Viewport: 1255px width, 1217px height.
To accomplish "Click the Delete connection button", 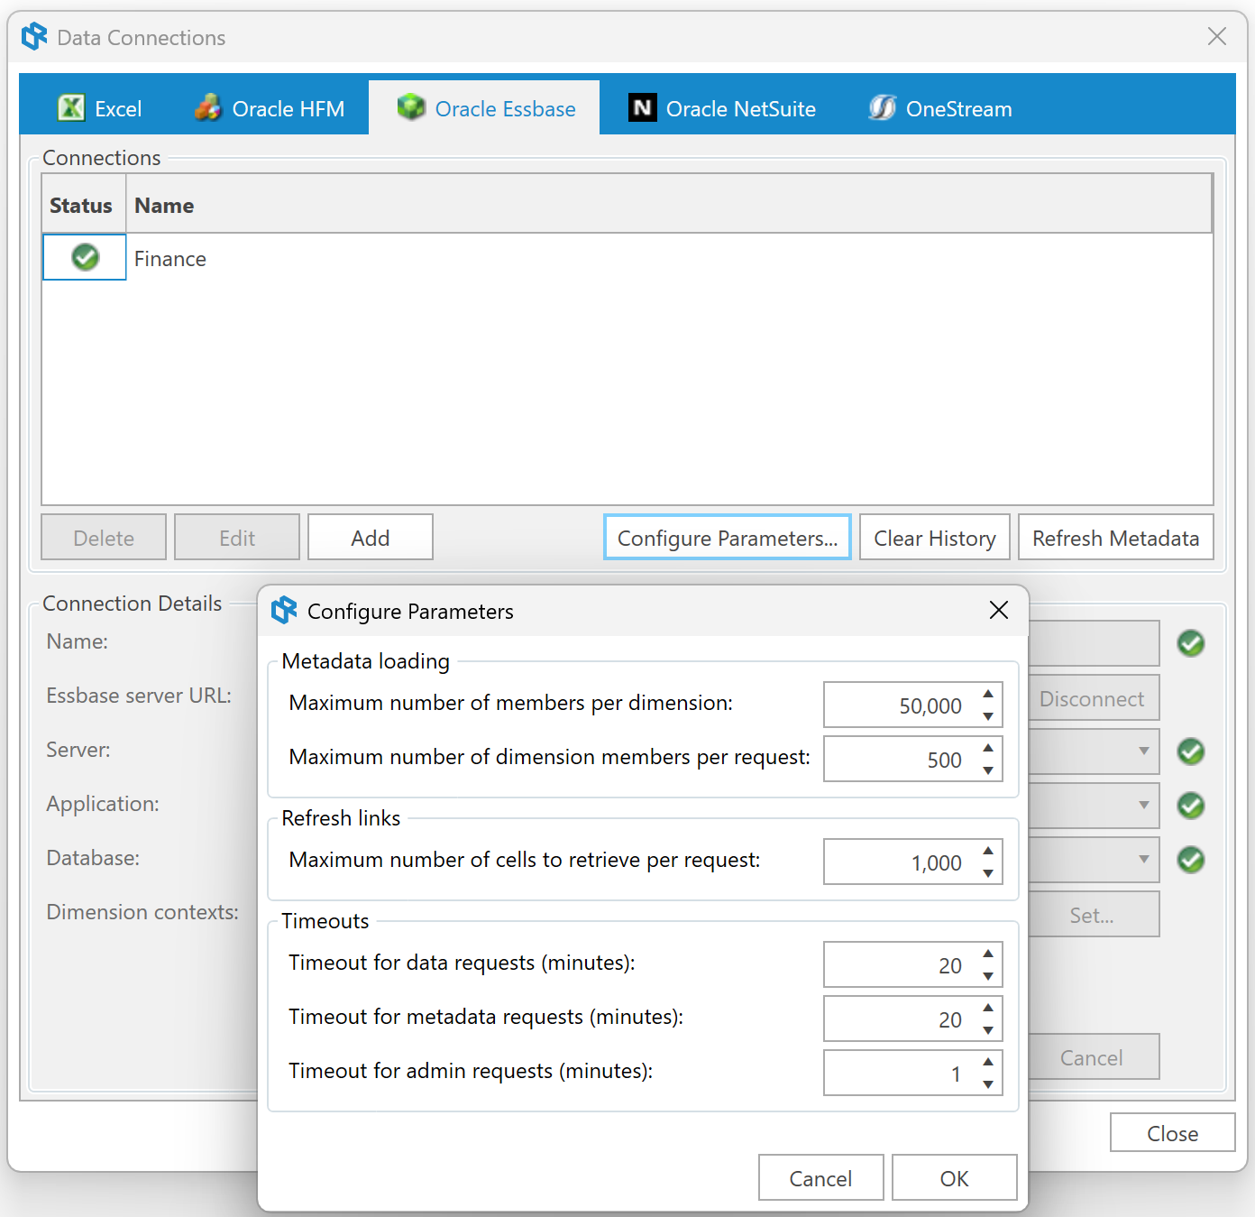I will [x=104, y=538].
